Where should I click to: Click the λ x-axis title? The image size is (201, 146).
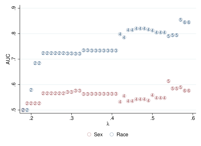[x=108, y=124]
